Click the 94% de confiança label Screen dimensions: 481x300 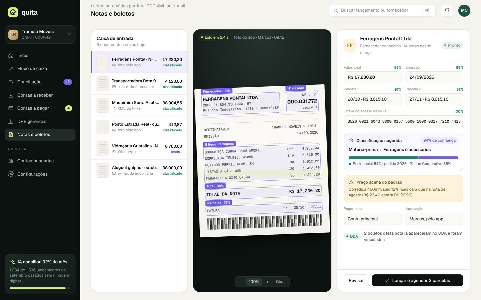coord(439,140)
